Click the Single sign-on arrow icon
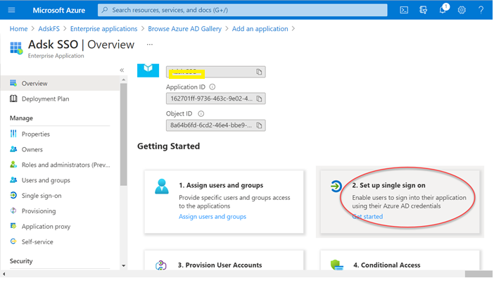494x283 pixels. [13, 196]
